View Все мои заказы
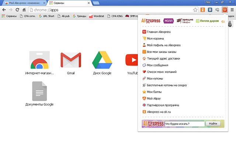Viewport: 236px width, 147px height. [159, 52]
